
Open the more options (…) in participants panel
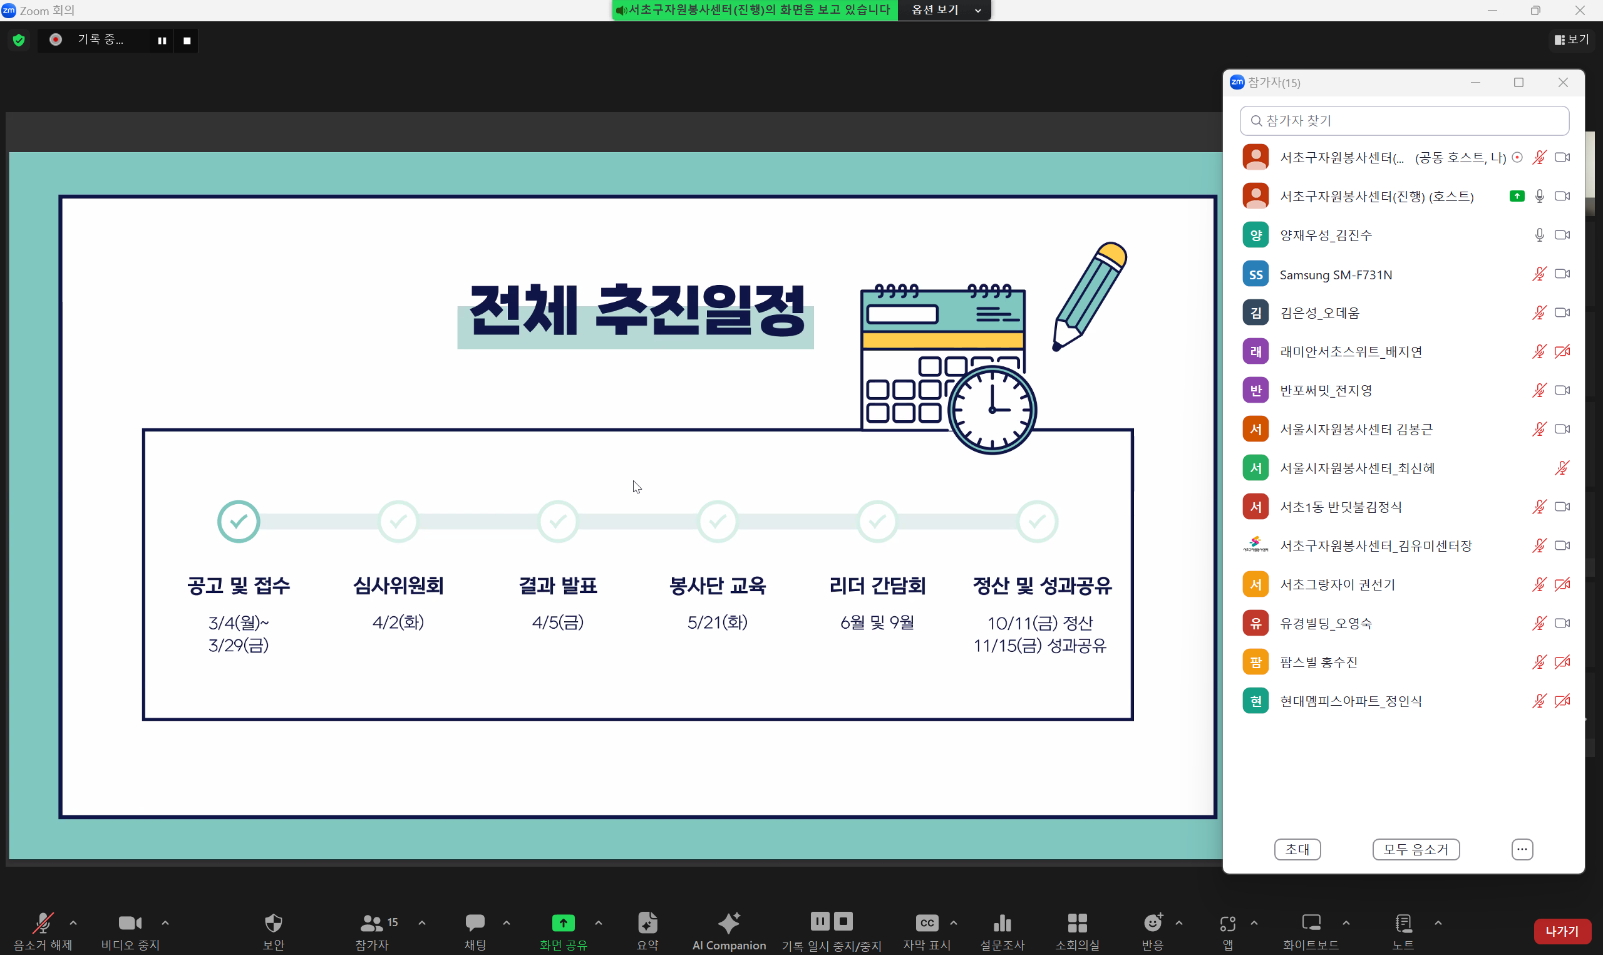tap(1522, 849)
